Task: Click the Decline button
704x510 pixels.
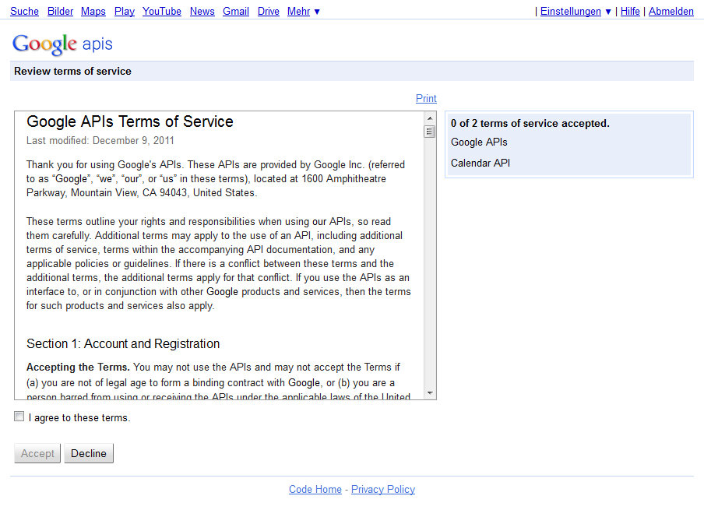Action: [x=88, y=452]
